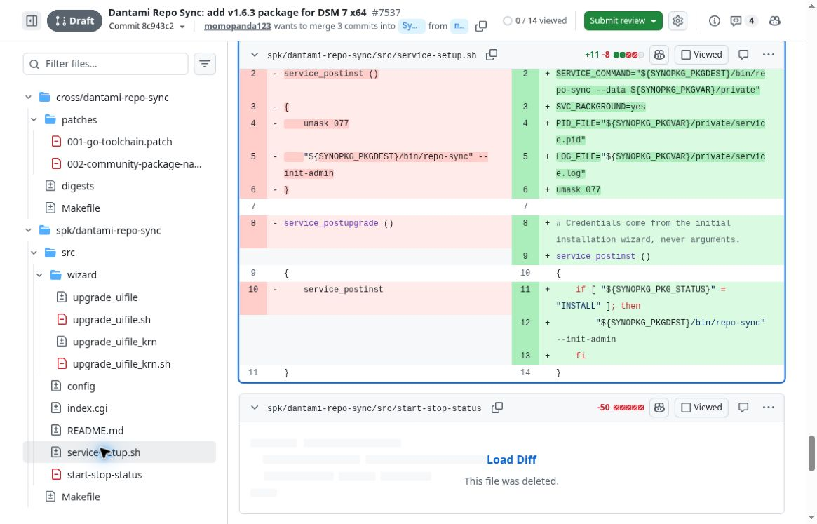Open the base branch label
The height and width of the screenshot is (524, 817).
pyautogui.click(x=411, y=26)
